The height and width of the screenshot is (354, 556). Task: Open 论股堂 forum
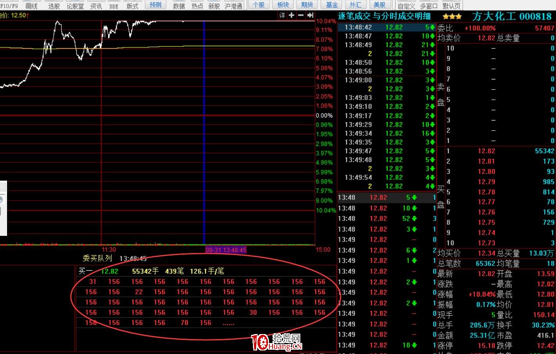pos(75,6)
